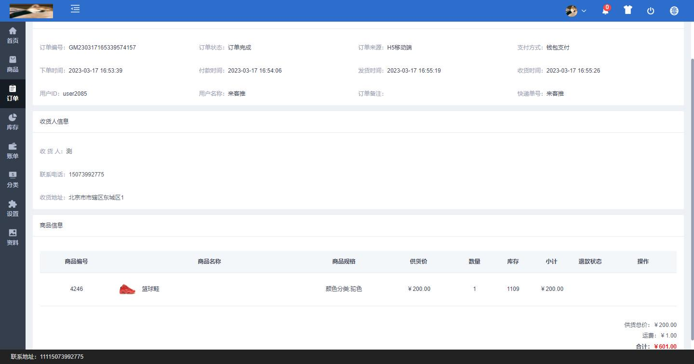Viewport: 694px width, 364px height.
Task: Open 账单 in the sidebar
Action: [x=13, y=151]
